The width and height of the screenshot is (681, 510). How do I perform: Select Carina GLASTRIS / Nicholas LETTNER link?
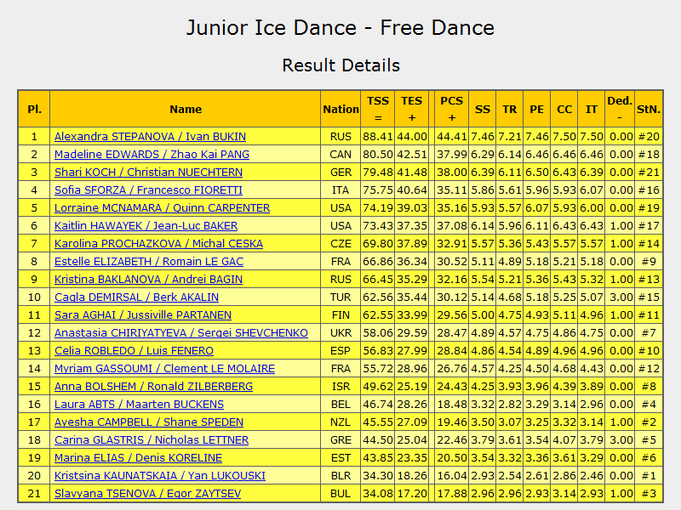pos(152,439)
